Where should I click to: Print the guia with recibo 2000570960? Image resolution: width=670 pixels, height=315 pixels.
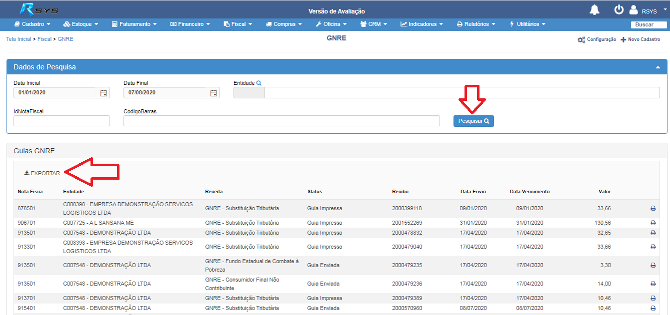point(653,308)
